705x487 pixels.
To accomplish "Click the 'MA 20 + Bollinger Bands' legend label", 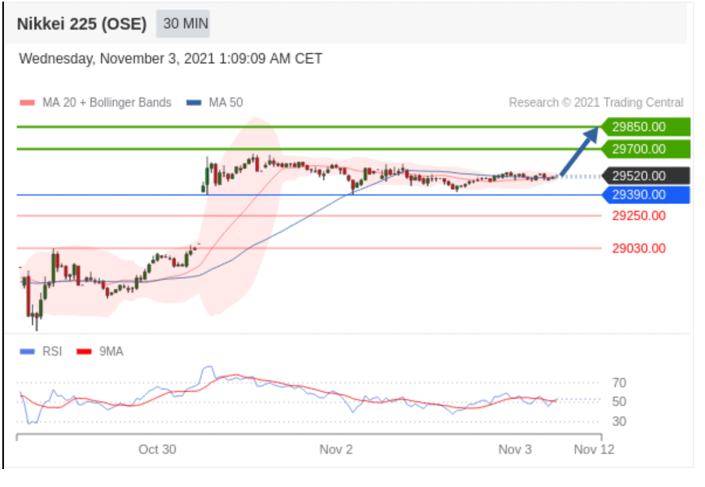I will [107, 102].
